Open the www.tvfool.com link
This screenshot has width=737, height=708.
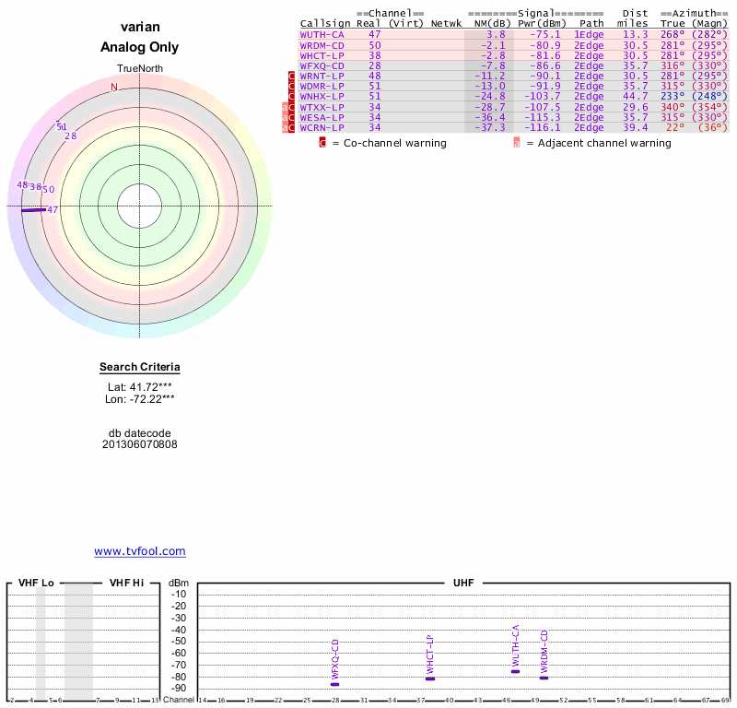pos(140,551)
